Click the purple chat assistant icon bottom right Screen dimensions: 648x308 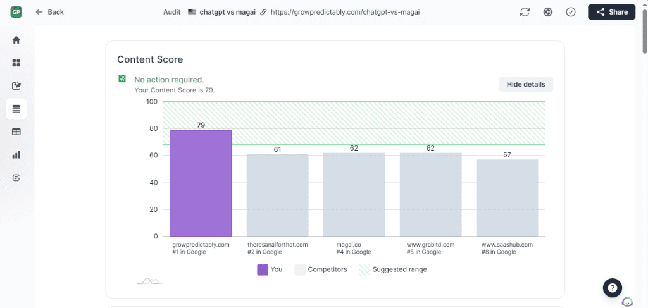click(x=627, y=302)
